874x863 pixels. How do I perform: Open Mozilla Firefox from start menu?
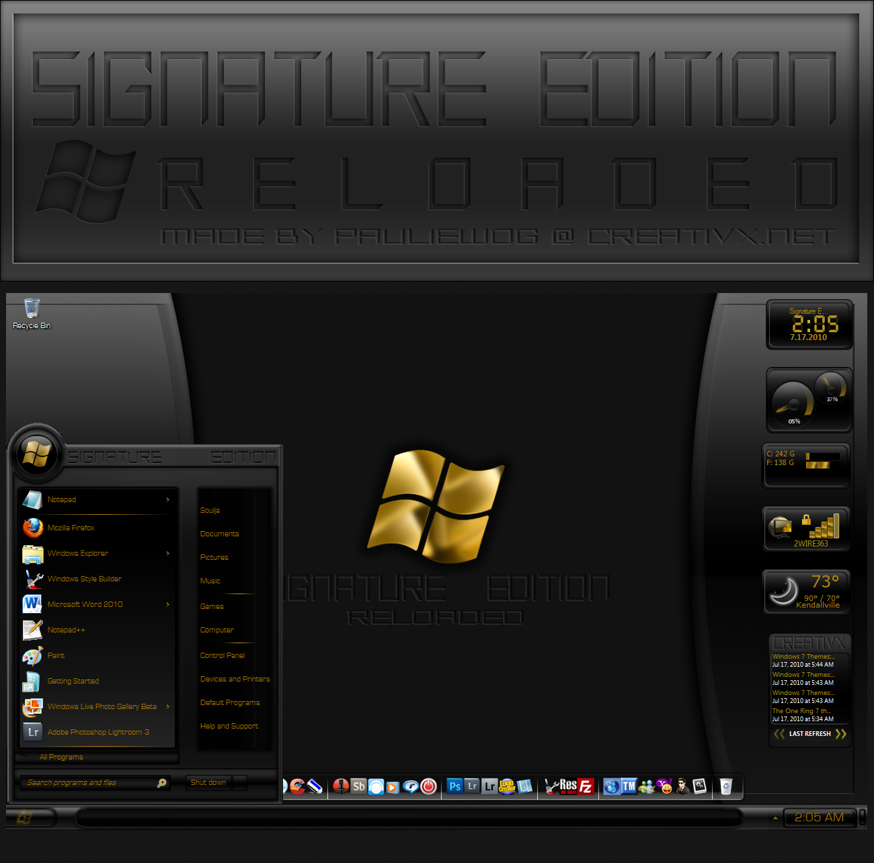click(x=97, y=528)
